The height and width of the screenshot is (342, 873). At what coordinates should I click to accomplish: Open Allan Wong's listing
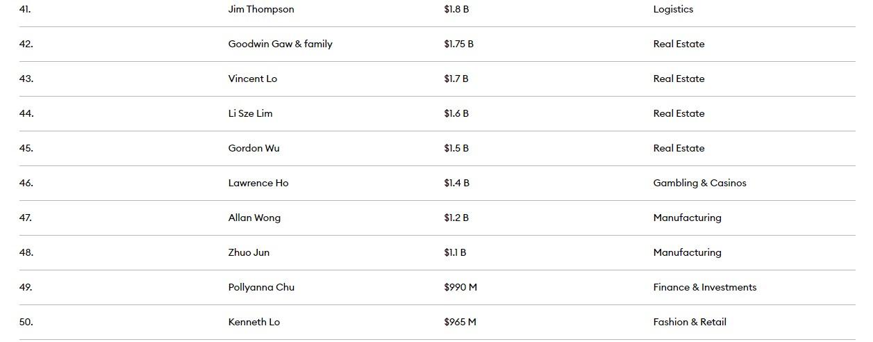pos(254,218)
